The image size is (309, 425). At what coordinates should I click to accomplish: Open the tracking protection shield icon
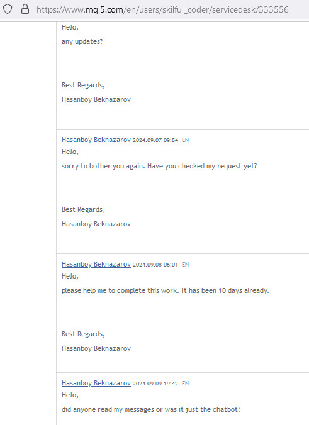pyautogui.click(x=8, y=9)
